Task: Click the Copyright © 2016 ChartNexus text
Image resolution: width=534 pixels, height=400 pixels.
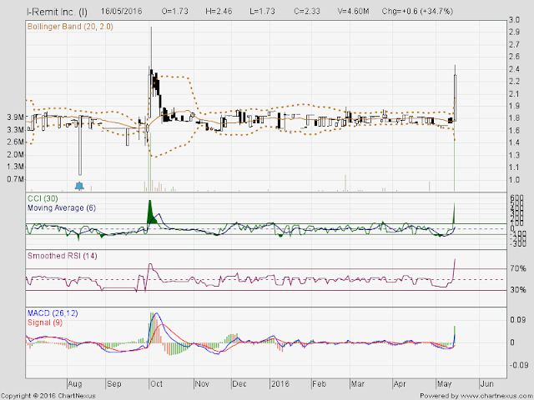Action: [x=48, y=396]
